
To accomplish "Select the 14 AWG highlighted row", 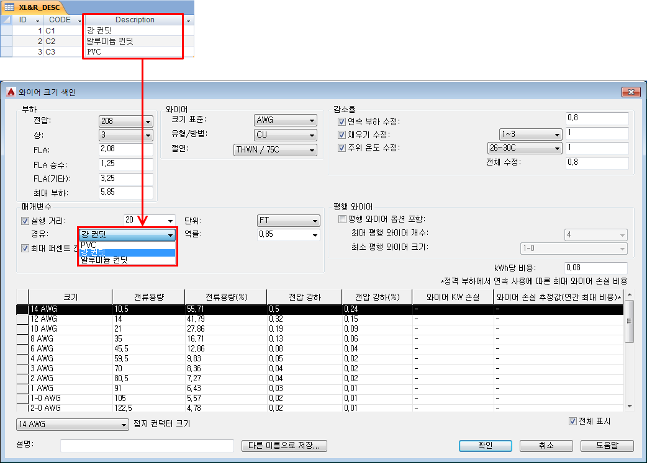I will pyautogui.click(x=320, y=309).
